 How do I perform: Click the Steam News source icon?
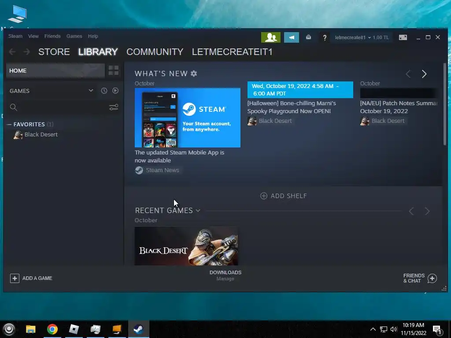[x=139, y=170]
